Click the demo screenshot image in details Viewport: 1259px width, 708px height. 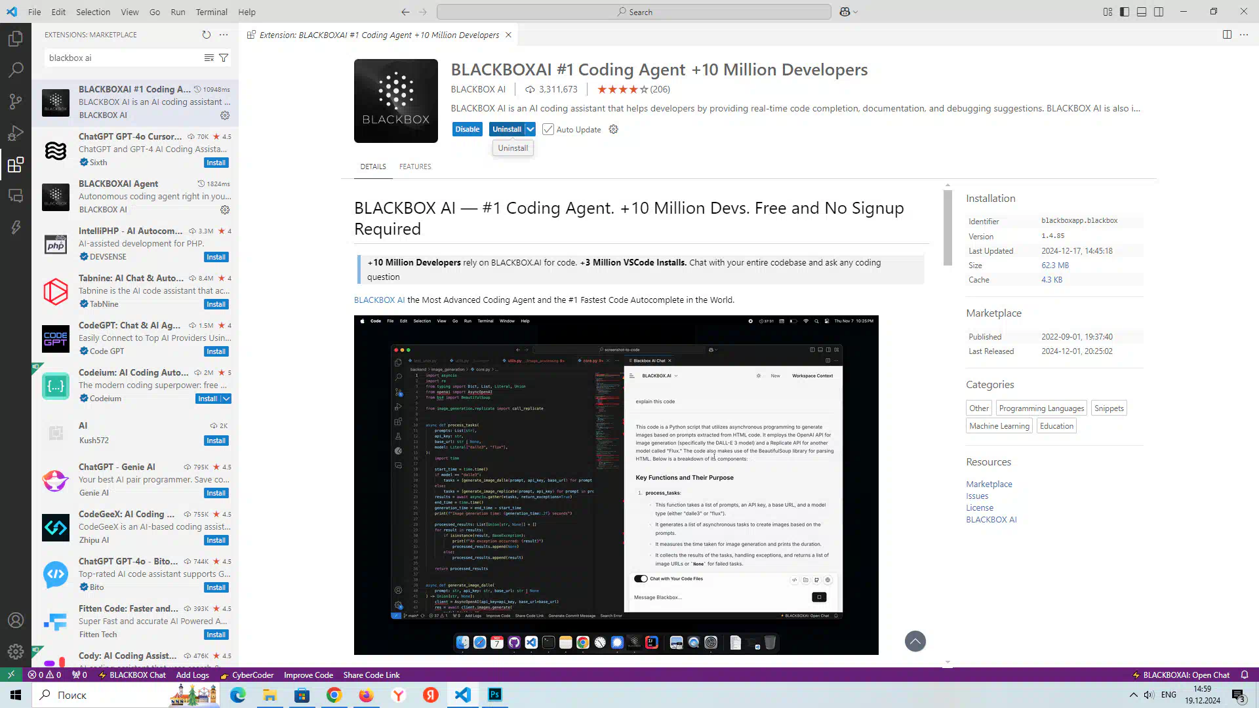click(616, 485)
